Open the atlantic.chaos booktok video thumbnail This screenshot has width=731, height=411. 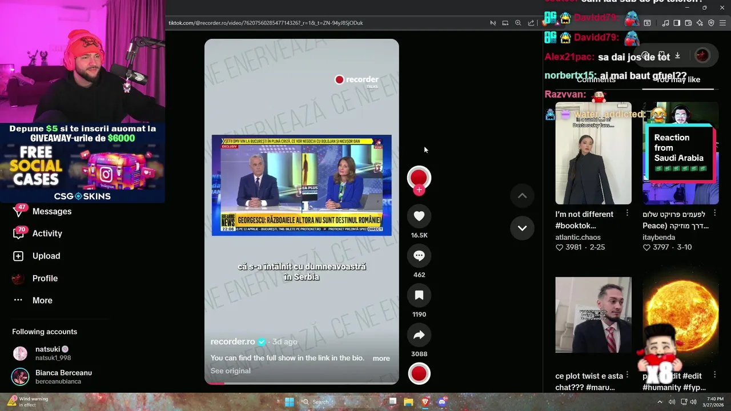tap(593, 153)
